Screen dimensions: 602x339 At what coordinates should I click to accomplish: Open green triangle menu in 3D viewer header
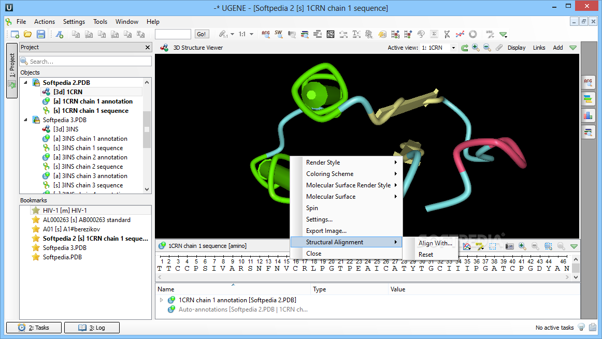tap(573, 48)
